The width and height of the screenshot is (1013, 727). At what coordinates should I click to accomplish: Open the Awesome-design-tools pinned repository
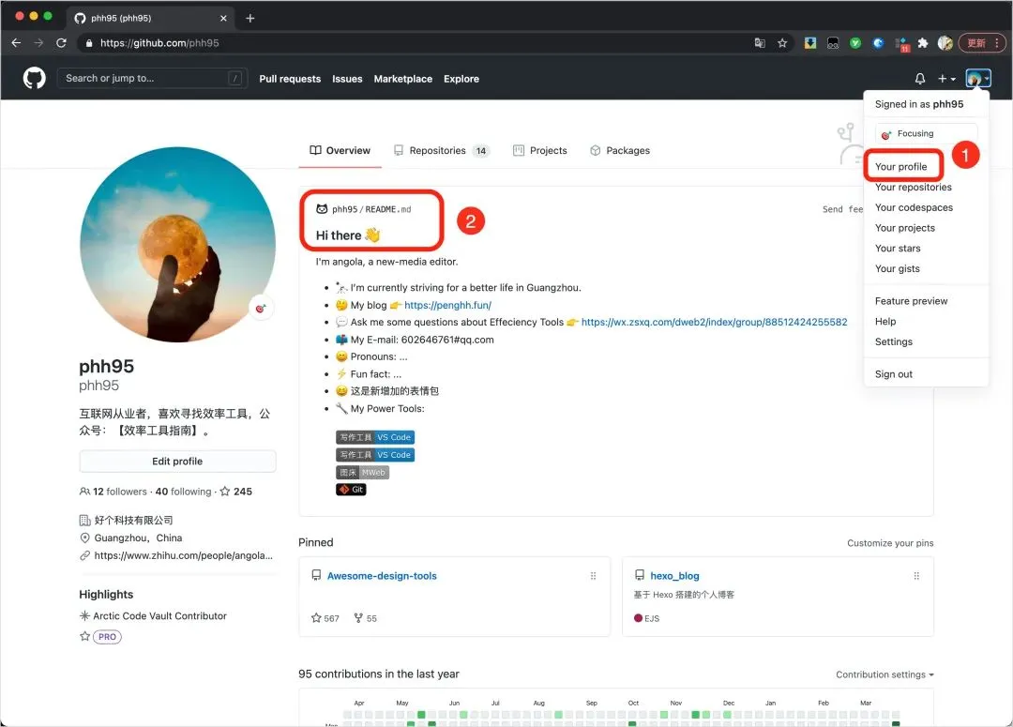pos(382,576)
